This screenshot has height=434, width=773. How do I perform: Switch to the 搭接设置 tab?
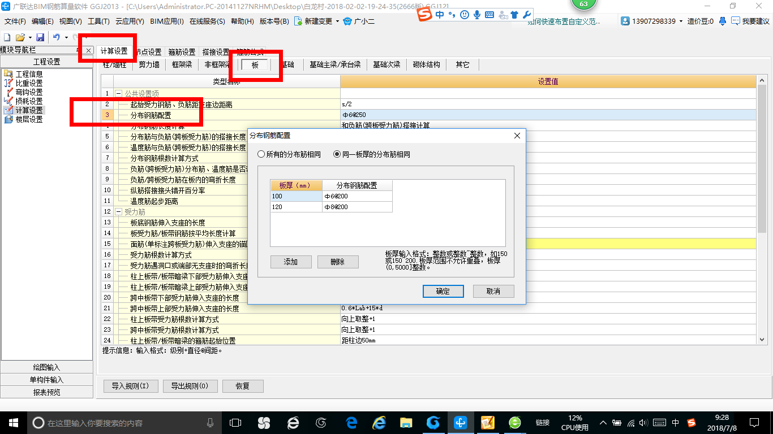point(216,51)
